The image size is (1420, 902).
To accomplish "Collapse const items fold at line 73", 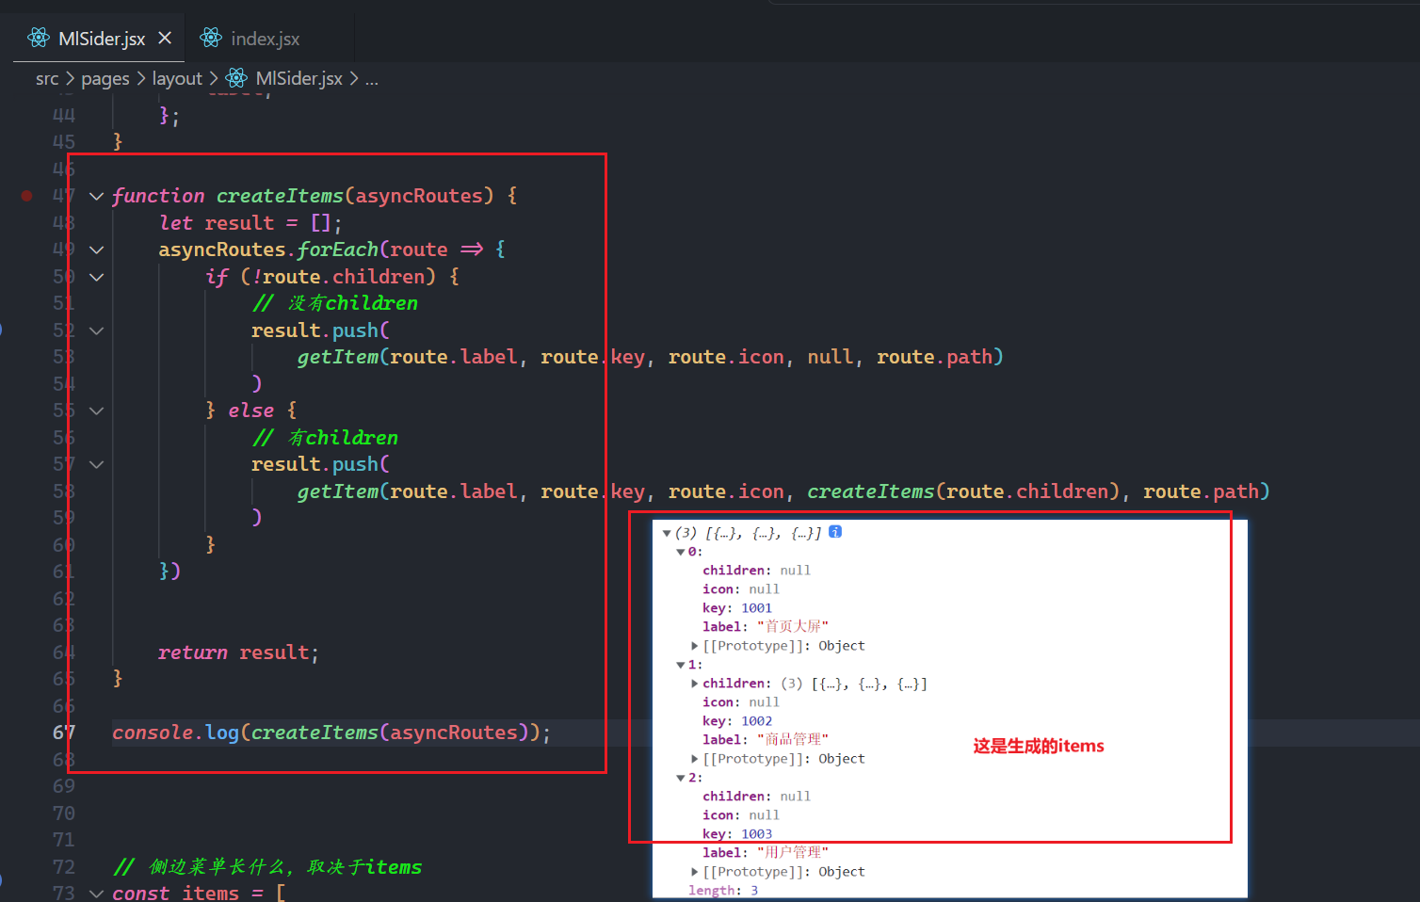I will [96, 893].
